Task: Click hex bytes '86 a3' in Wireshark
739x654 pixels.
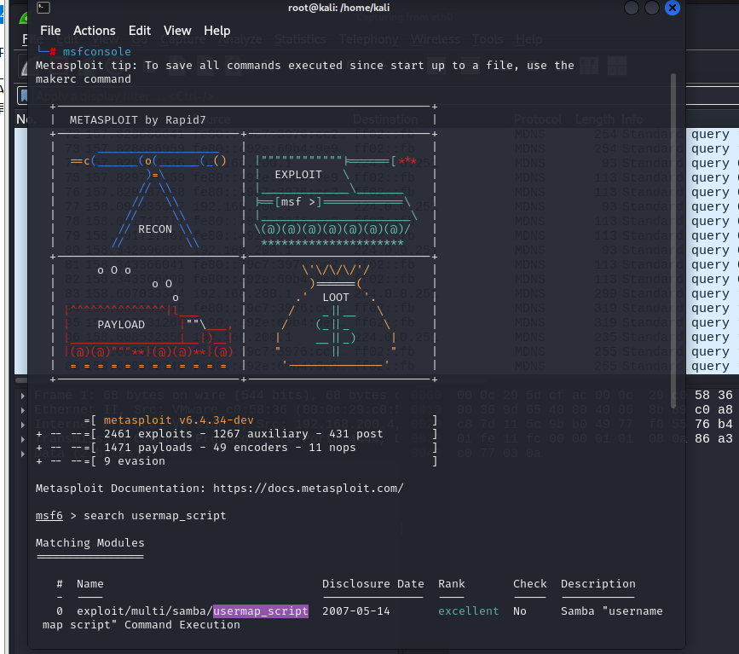Action: click(x=713, y=438)
